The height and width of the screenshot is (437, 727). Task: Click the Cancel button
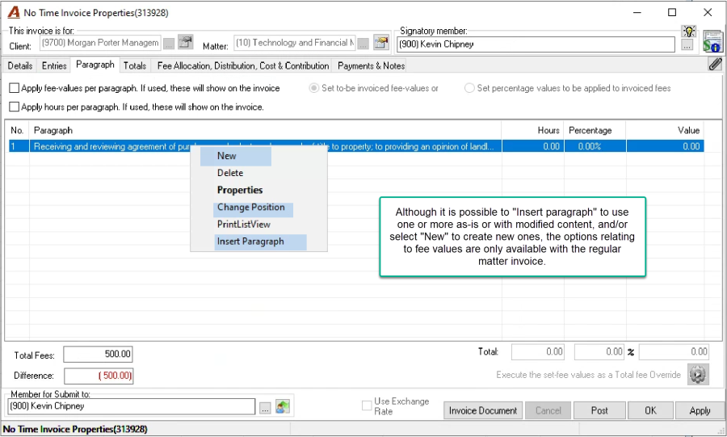(x=548, y=410)
